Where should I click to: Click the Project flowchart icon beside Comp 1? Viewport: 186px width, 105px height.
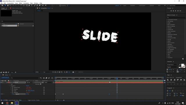pos(33,26)
